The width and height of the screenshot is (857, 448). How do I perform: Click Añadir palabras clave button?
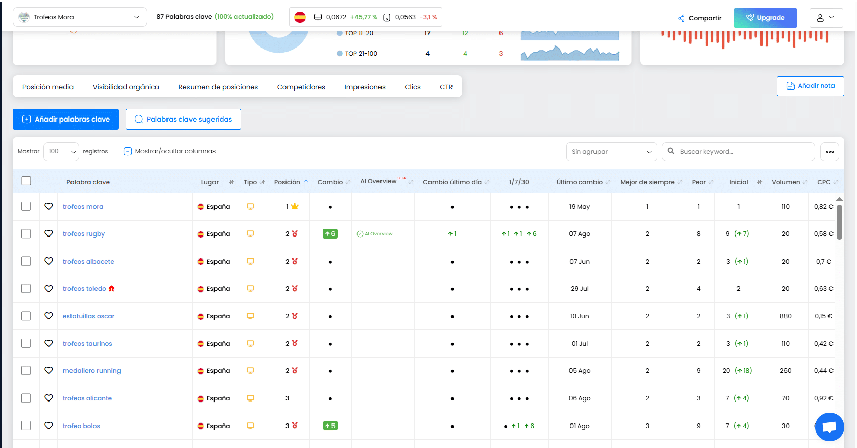point(66,119)
